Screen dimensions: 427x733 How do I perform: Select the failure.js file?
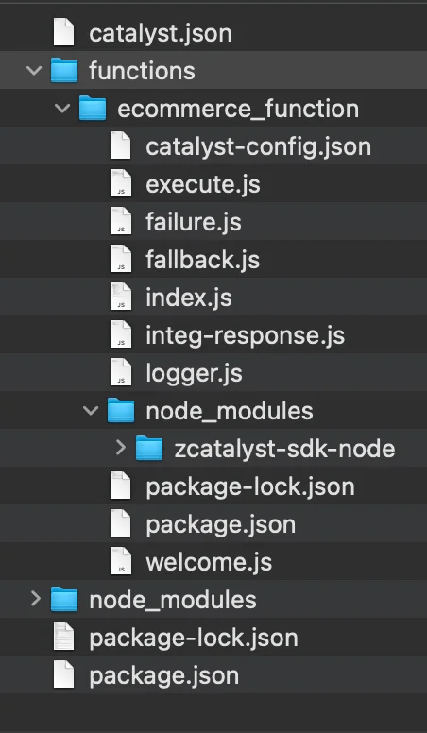click(x=213, y=221)
